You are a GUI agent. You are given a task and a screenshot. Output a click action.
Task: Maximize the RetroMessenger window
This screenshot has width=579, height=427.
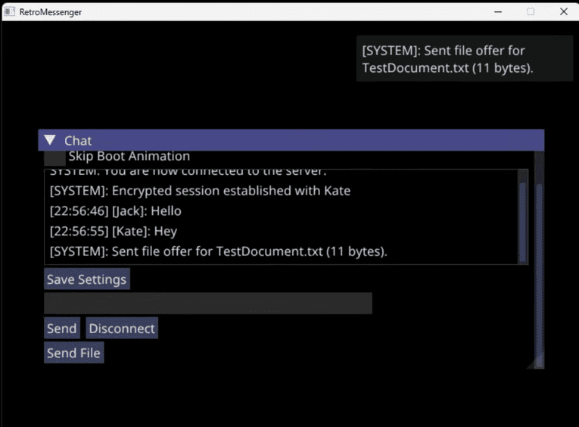(531, 12)
